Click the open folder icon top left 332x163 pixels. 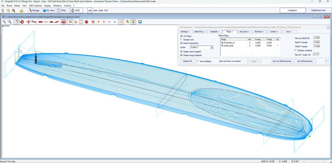click(8, 10)
